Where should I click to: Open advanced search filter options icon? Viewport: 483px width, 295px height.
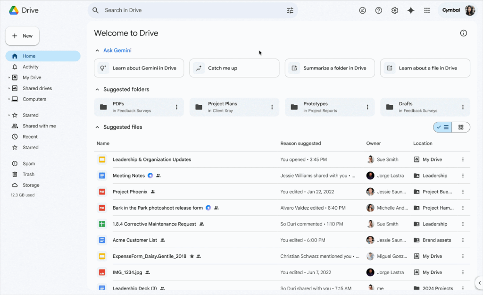[290, 10]
